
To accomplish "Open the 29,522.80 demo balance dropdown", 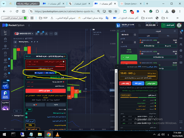I will [152, 25].
